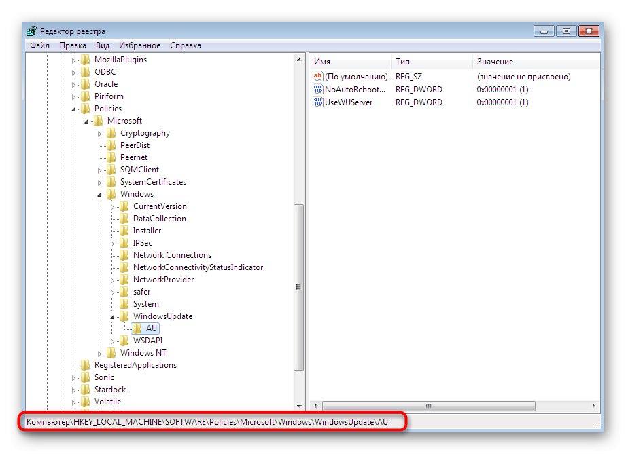626x454 pixels.
Task: Click the DWORD icon of UseWUServer value
Action: click(x=318, y=102)
